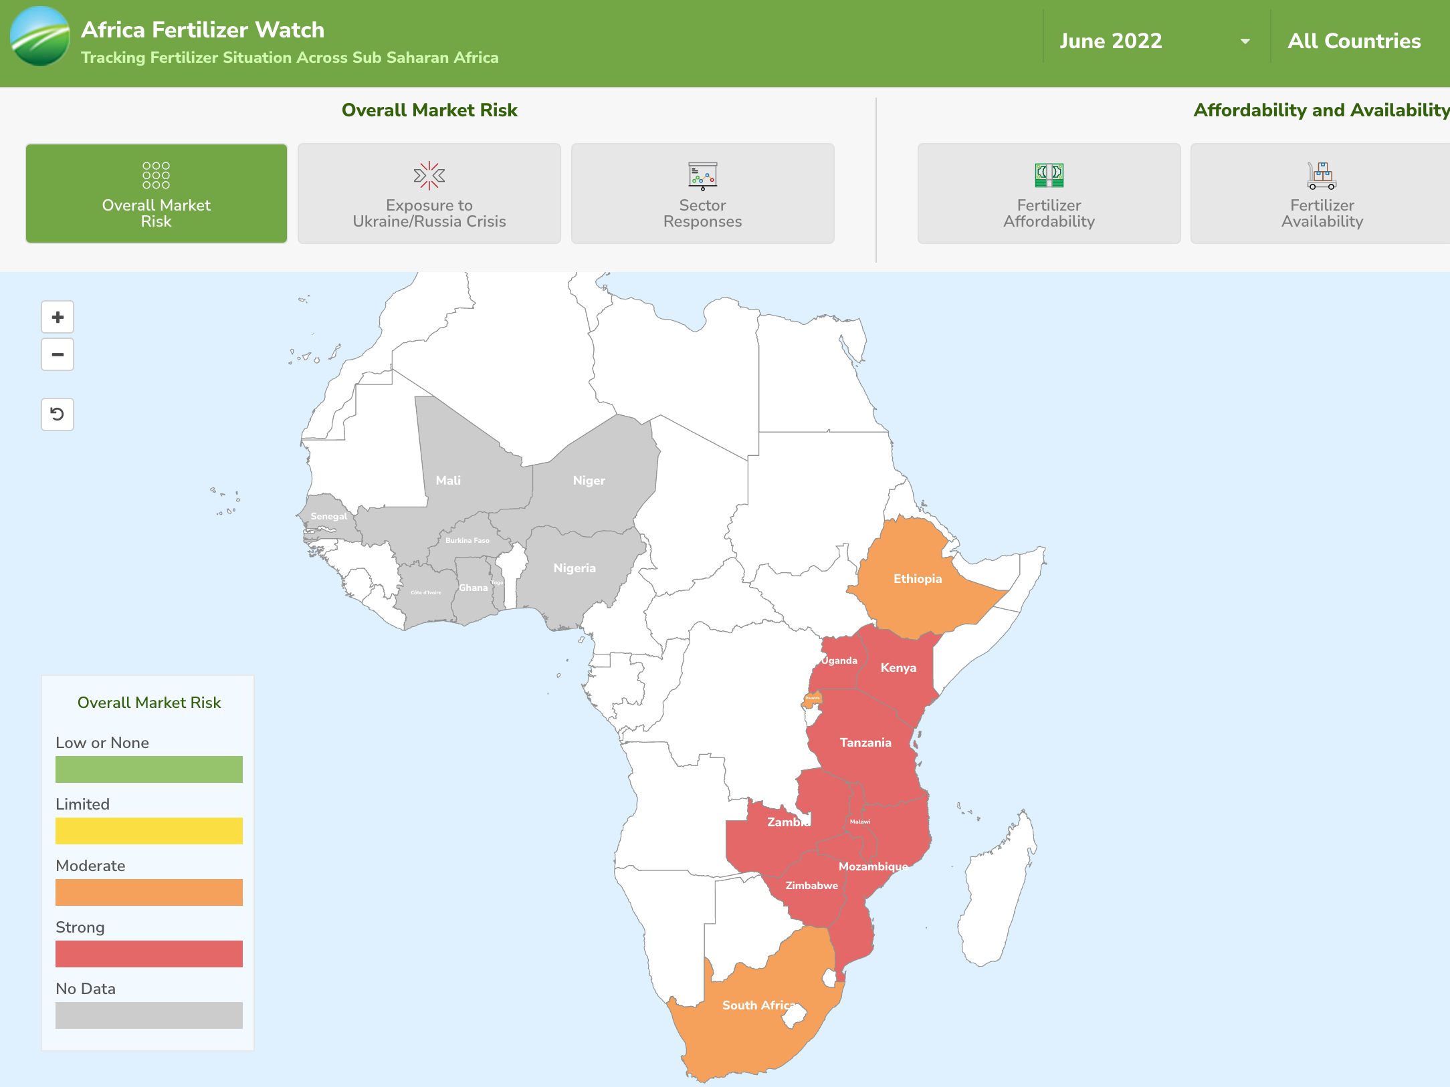Select Ethiopia on the map

click(x=918, y=579)
